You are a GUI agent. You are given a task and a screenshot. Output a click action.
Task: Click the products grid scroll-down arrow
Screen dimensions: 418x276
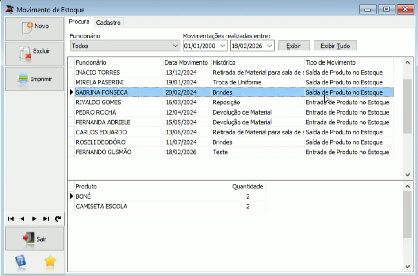(407, 266)
